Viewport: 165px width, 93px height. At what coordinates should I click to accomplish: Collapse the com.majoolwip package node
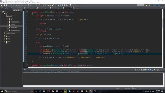[x=5, y=15]
